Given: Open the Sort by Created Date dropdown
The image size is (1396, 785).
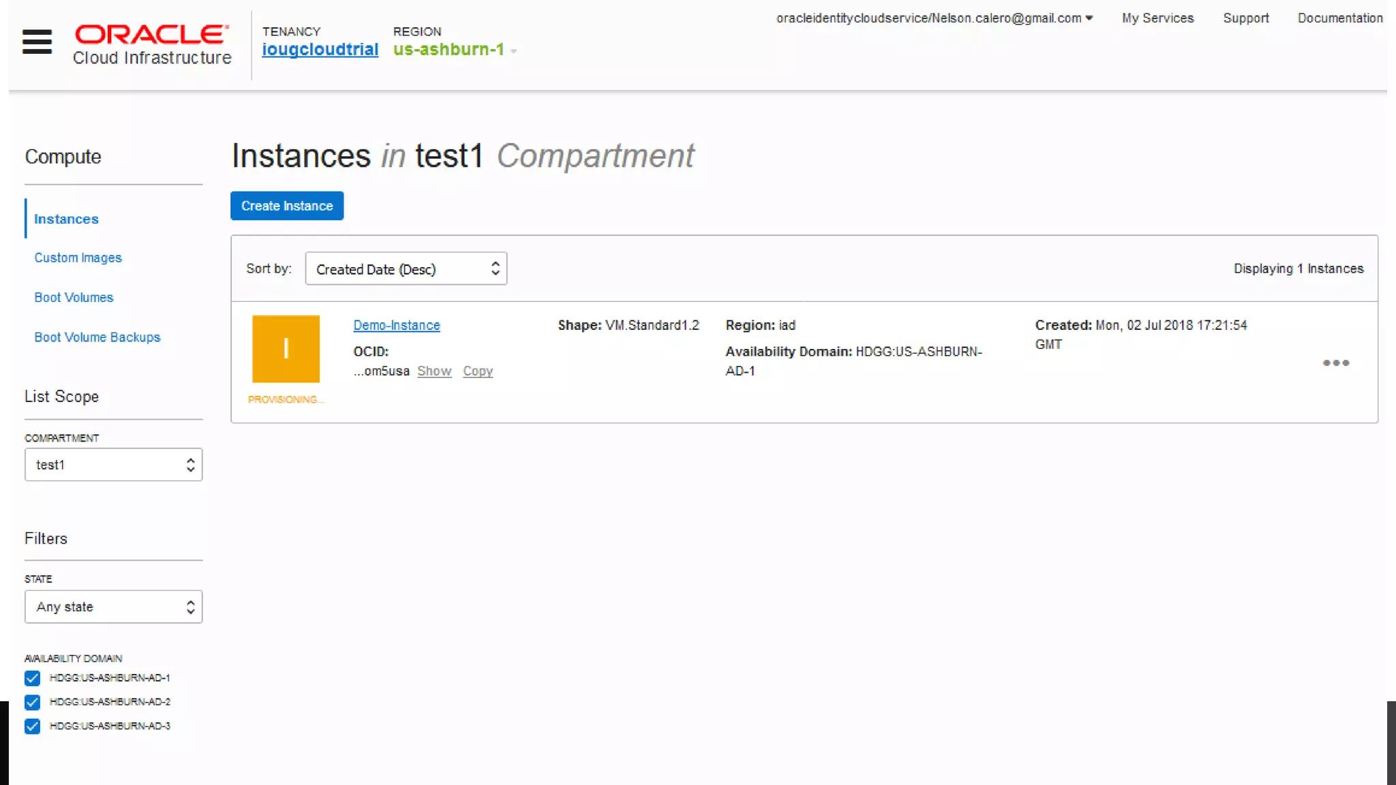Looking at the screenshot, I should click(x=406, y=268).
